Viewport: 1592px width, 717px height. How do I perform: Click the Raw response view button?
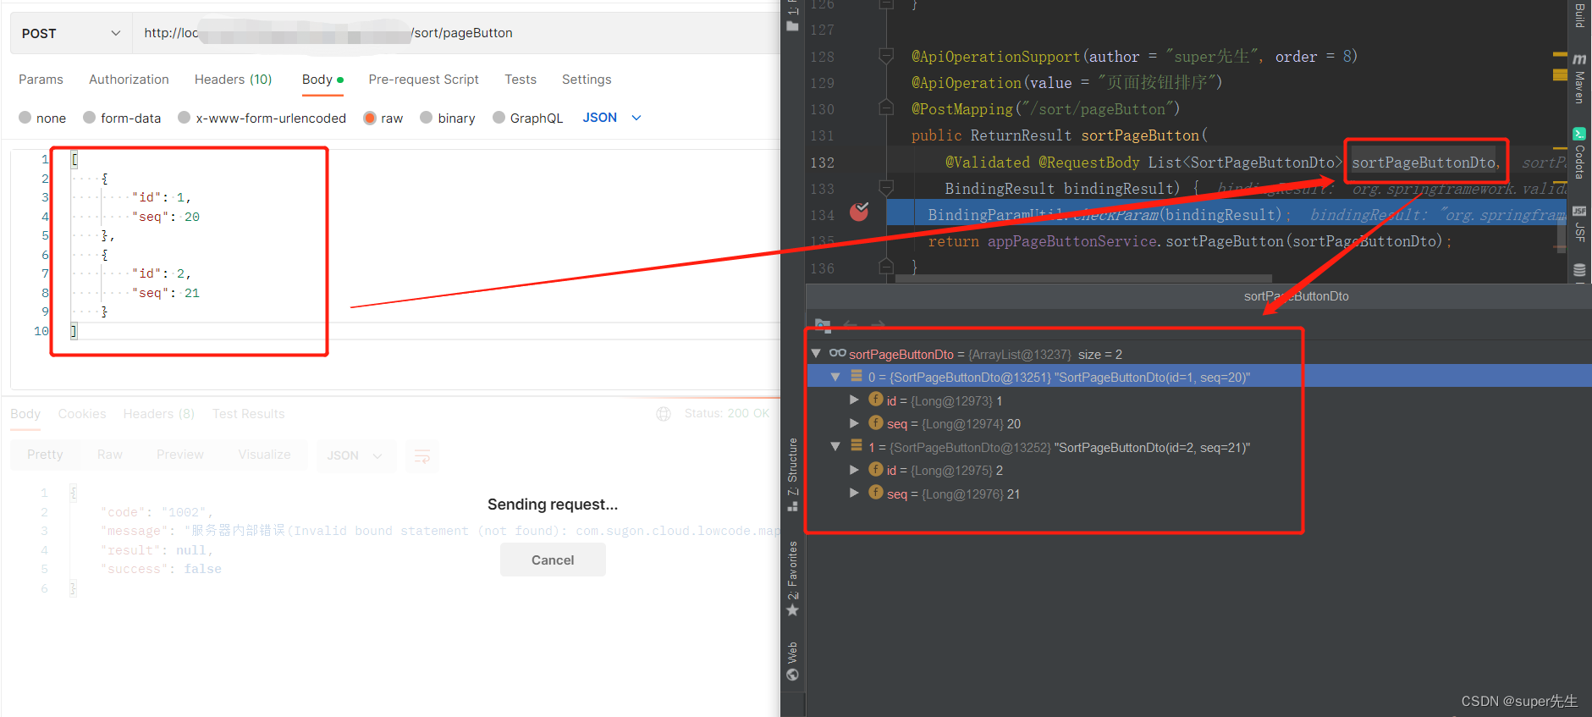coord(110,455)
